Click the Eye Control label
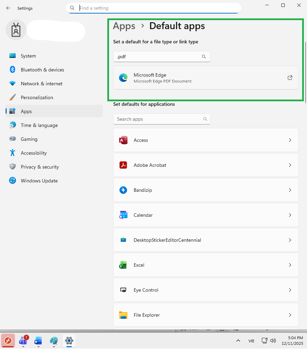Viewport: 307px width, 351px height. [x=146, y=290]
